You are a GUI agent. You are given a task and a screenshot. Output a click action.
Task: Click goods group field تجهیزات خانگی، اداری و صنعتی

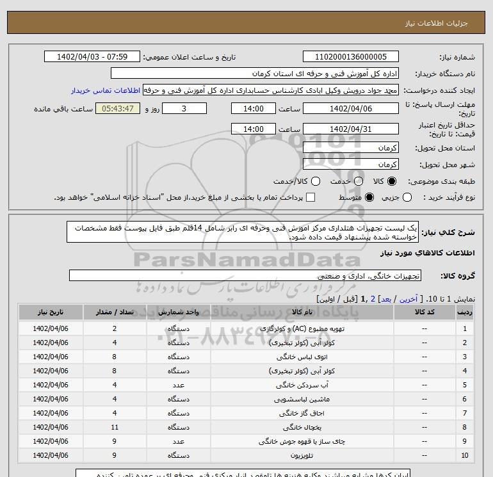[x=245, y=276]
